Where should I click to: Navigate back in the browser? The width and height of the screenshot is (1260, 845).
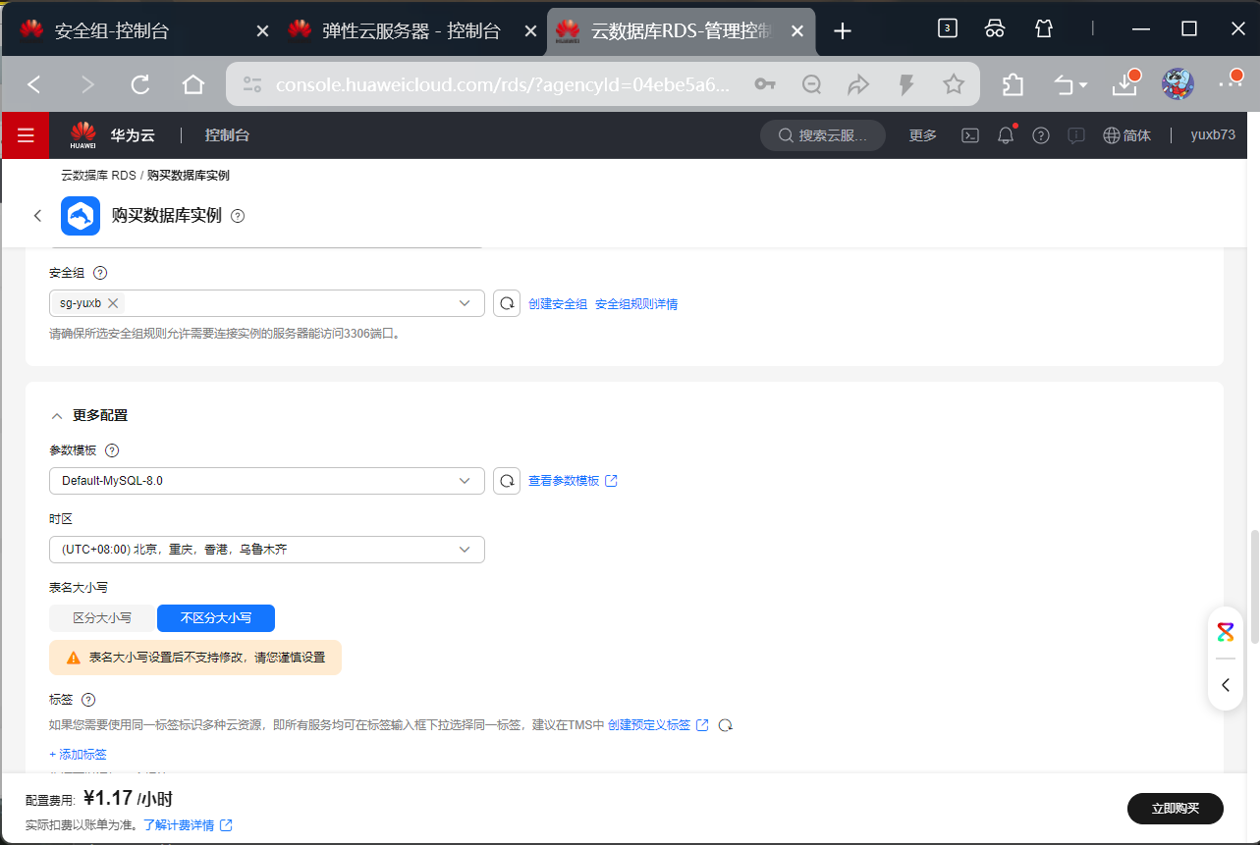point(34,85)
